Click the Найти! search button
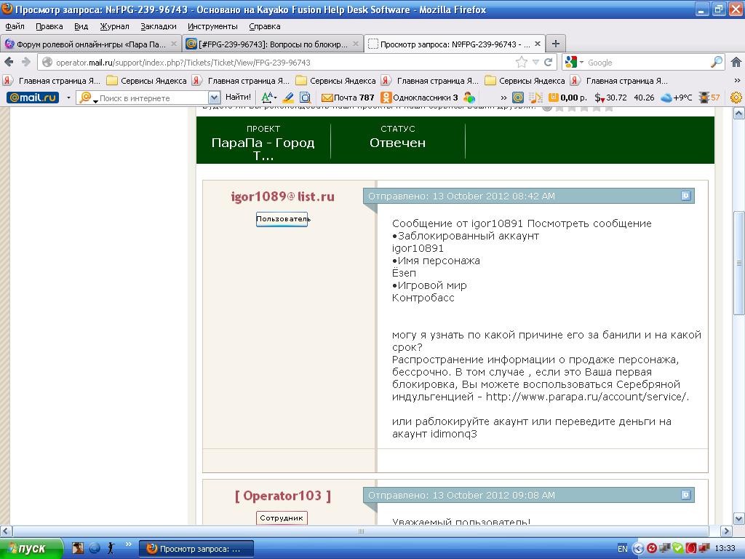This screenshot has width=745, height=559. 238,98
